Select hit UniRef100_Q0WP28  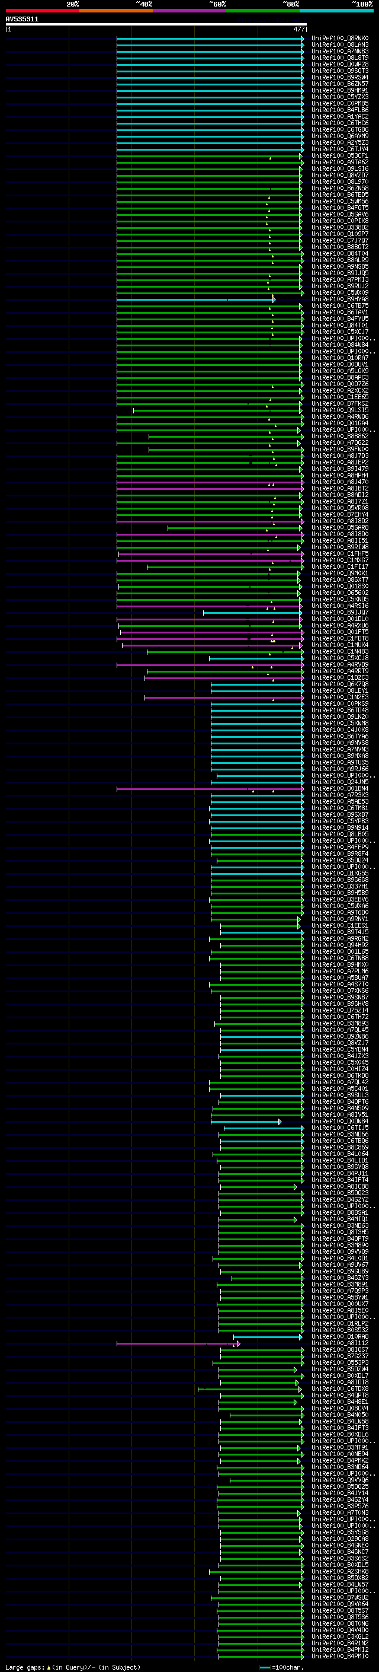[339, 64]
